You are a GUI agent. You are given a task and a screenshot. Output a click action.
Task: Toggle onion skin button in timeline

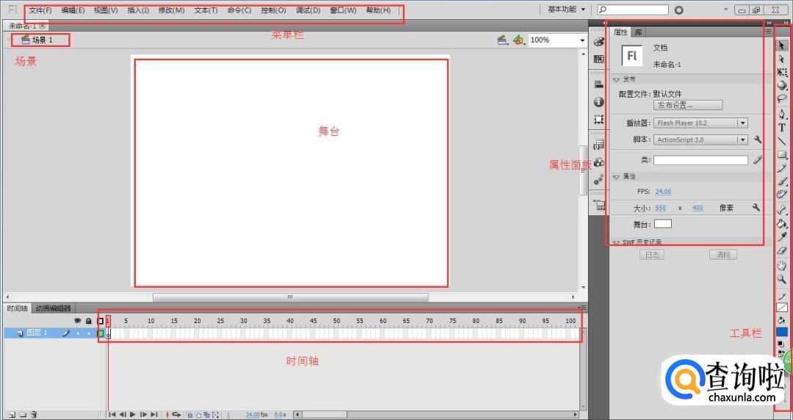[189, 414]
